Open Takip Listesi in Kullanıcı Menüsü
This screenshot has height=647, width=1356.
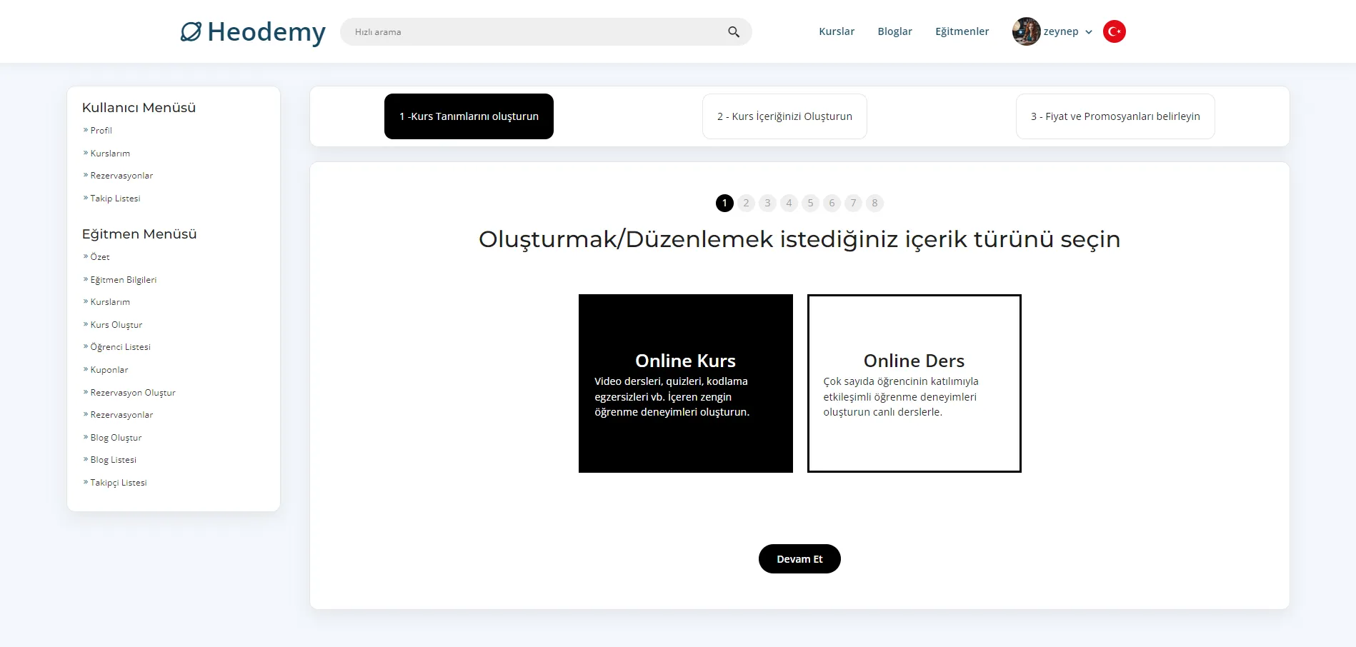pos(115,199)
